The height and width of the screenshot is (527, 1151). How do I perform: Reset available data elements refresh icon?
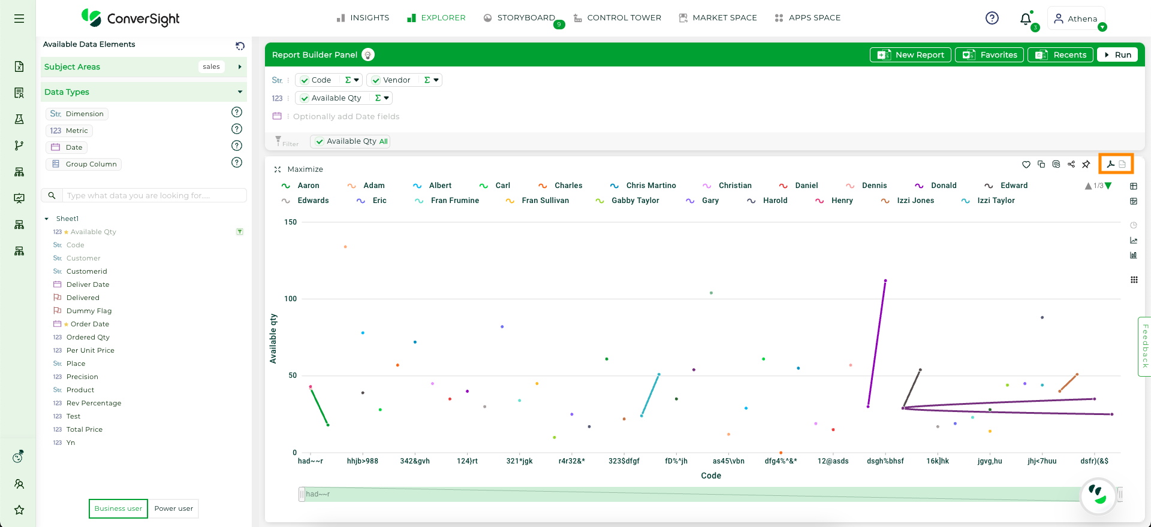[240, 46]
